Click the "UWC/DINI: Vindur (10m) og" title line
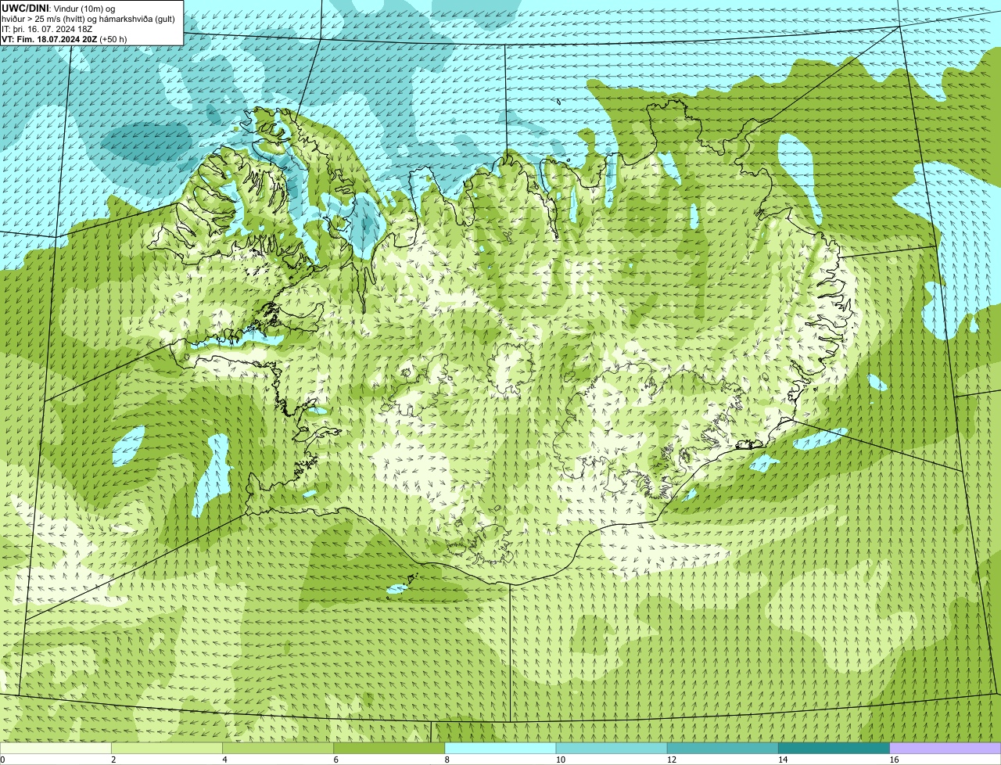The height and width of the screenshot is (765, 1001). (x=59, y=8)
